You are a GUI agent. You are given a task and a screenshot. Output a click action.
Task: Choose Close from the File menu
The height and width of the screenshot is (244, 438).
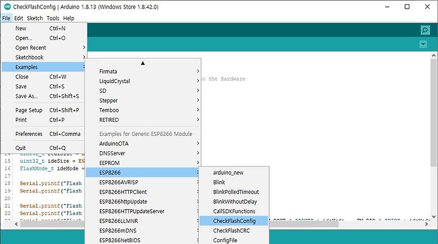click(44, 76)
